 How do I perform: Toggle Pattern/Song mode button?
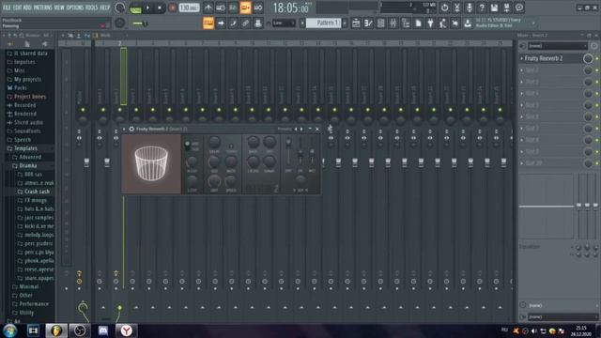pos(135,8)
